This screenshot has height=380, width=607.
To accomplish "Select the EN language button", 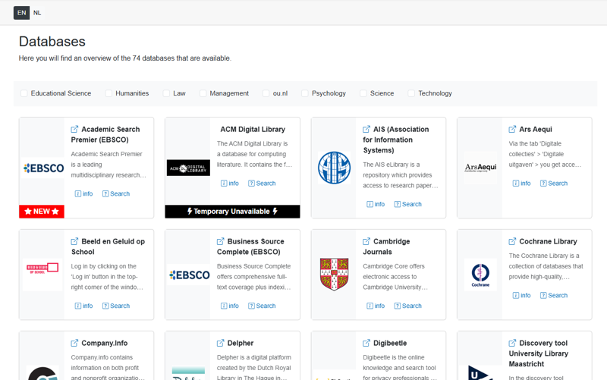I will click(x=21, y=13).
